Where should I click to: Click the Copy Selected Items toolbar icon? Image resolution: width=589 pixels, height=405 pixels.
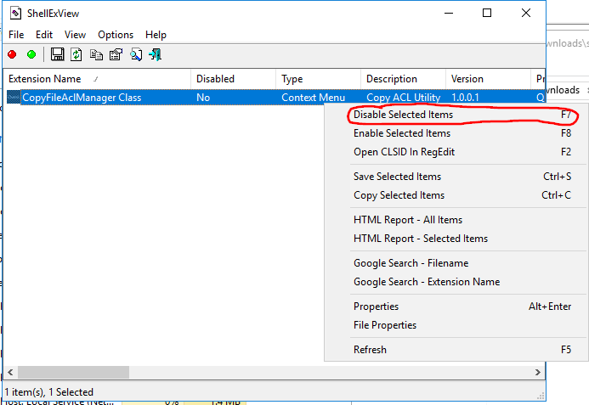(x=96, y=55)
